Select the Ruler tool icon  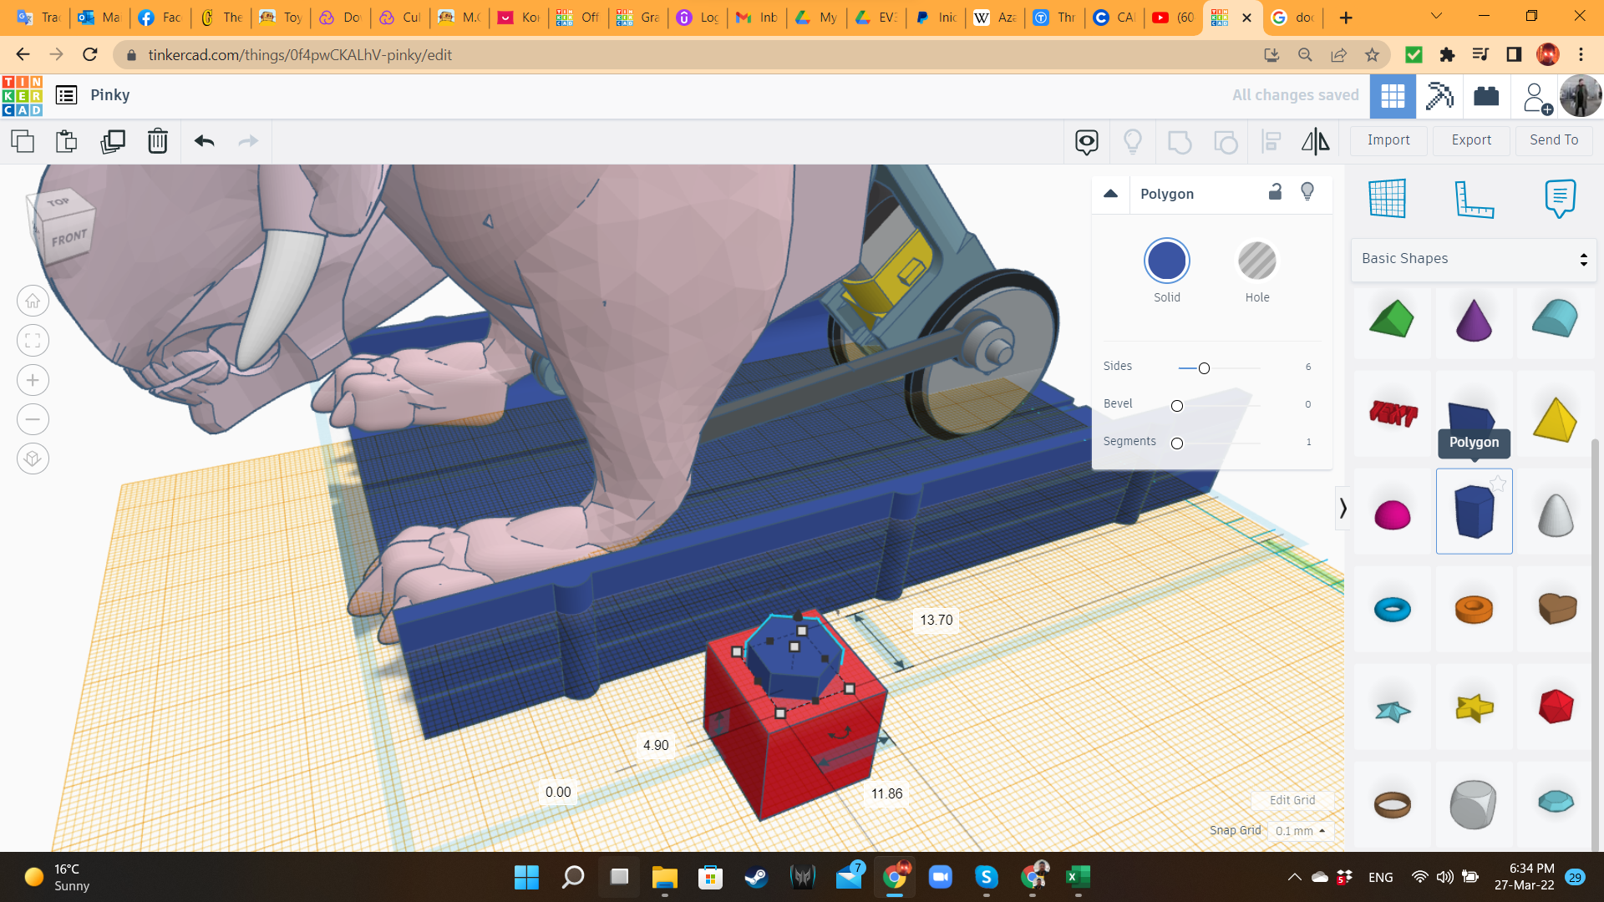click(x=1474, y=199)
